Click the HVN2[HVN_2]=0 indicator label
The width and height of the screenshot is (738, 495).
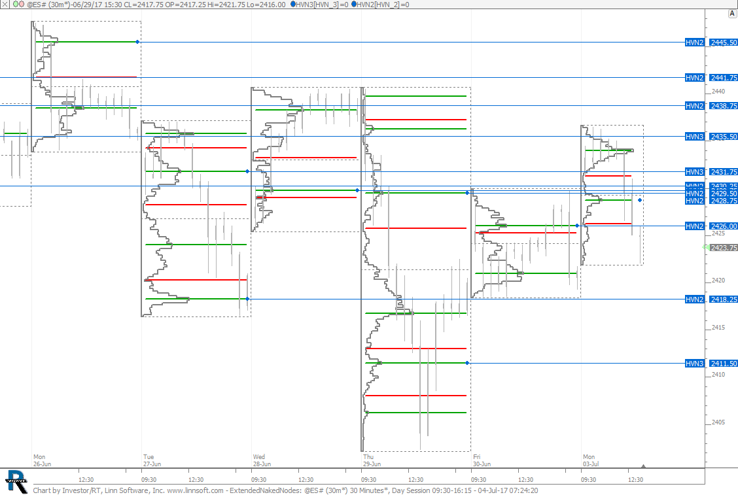(383, 4)
